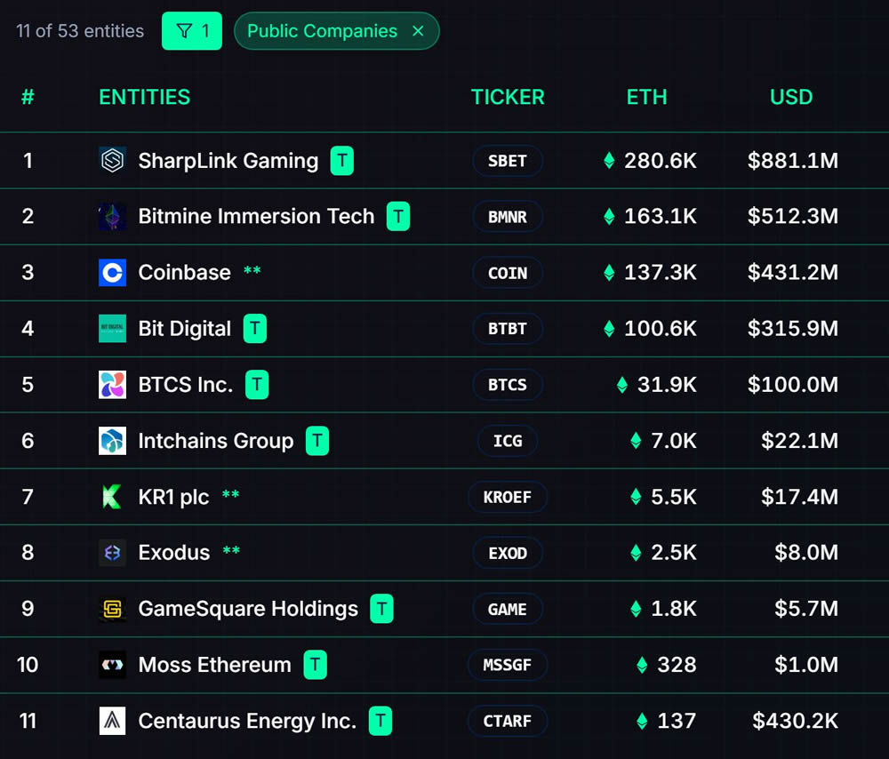Click the T badge next to SharpLink Gaming
Image resolution: width=889 pixels, height=759 pixels.
[342, 161]
